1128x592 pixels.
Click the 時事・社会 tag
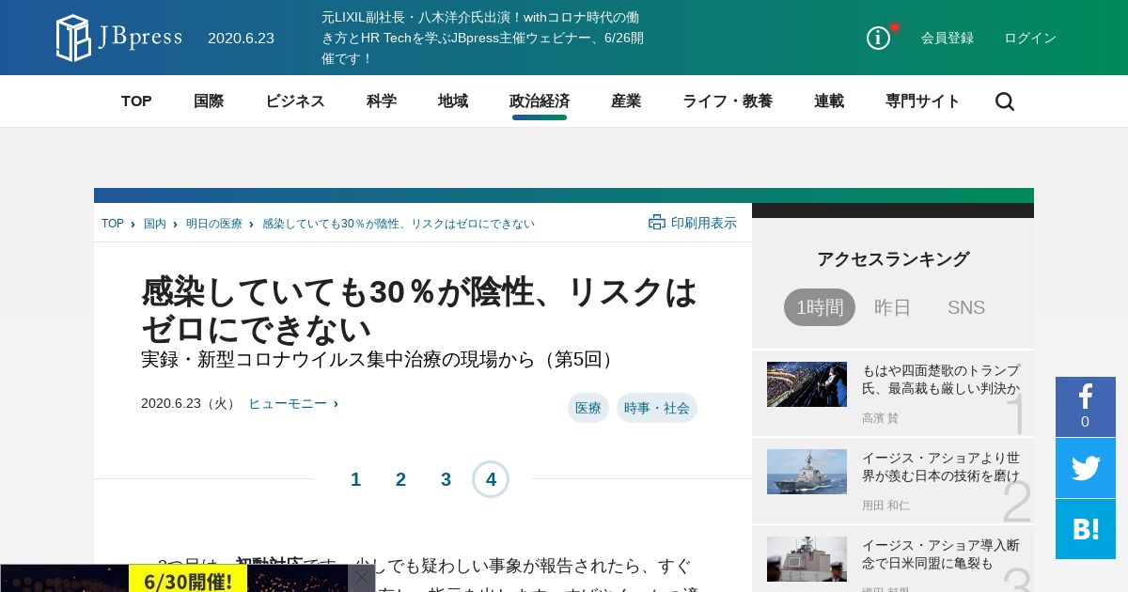657,408
